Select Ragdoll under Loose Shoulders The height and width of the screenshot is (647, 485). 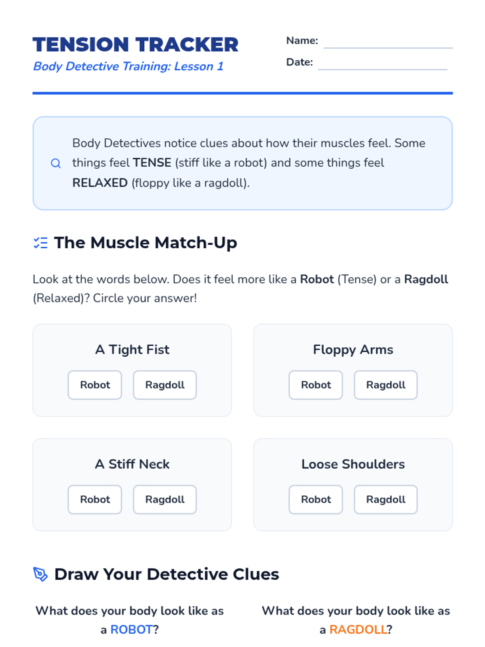[386, 499]
